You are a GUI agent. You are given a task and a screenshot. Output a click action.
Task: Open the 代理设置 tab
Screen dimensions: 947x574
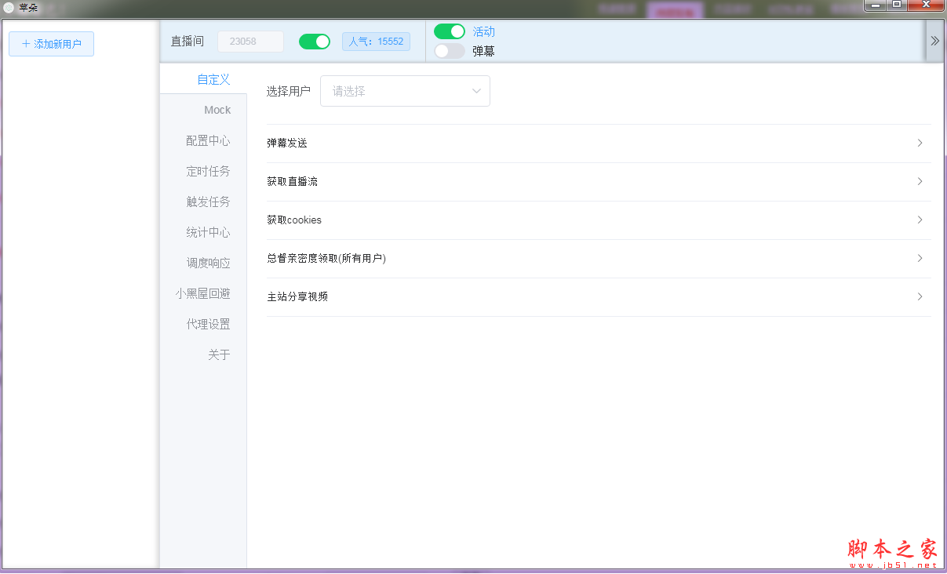coord(208,325)
